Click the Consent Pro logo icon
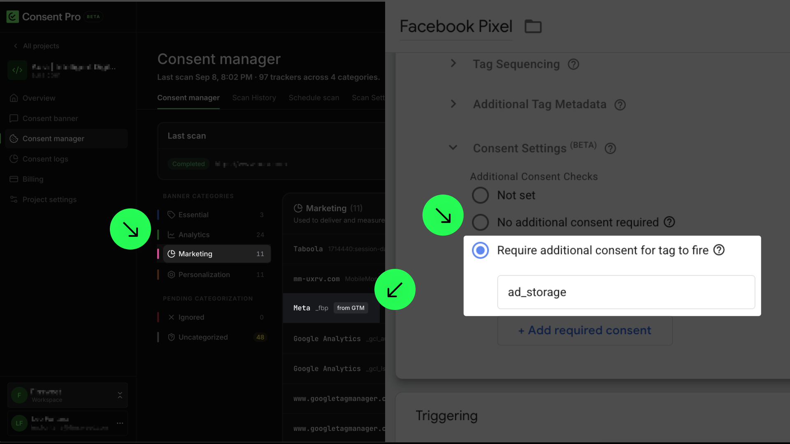The height and width of the screenshot is (444, 790). [x=13, y=17]
